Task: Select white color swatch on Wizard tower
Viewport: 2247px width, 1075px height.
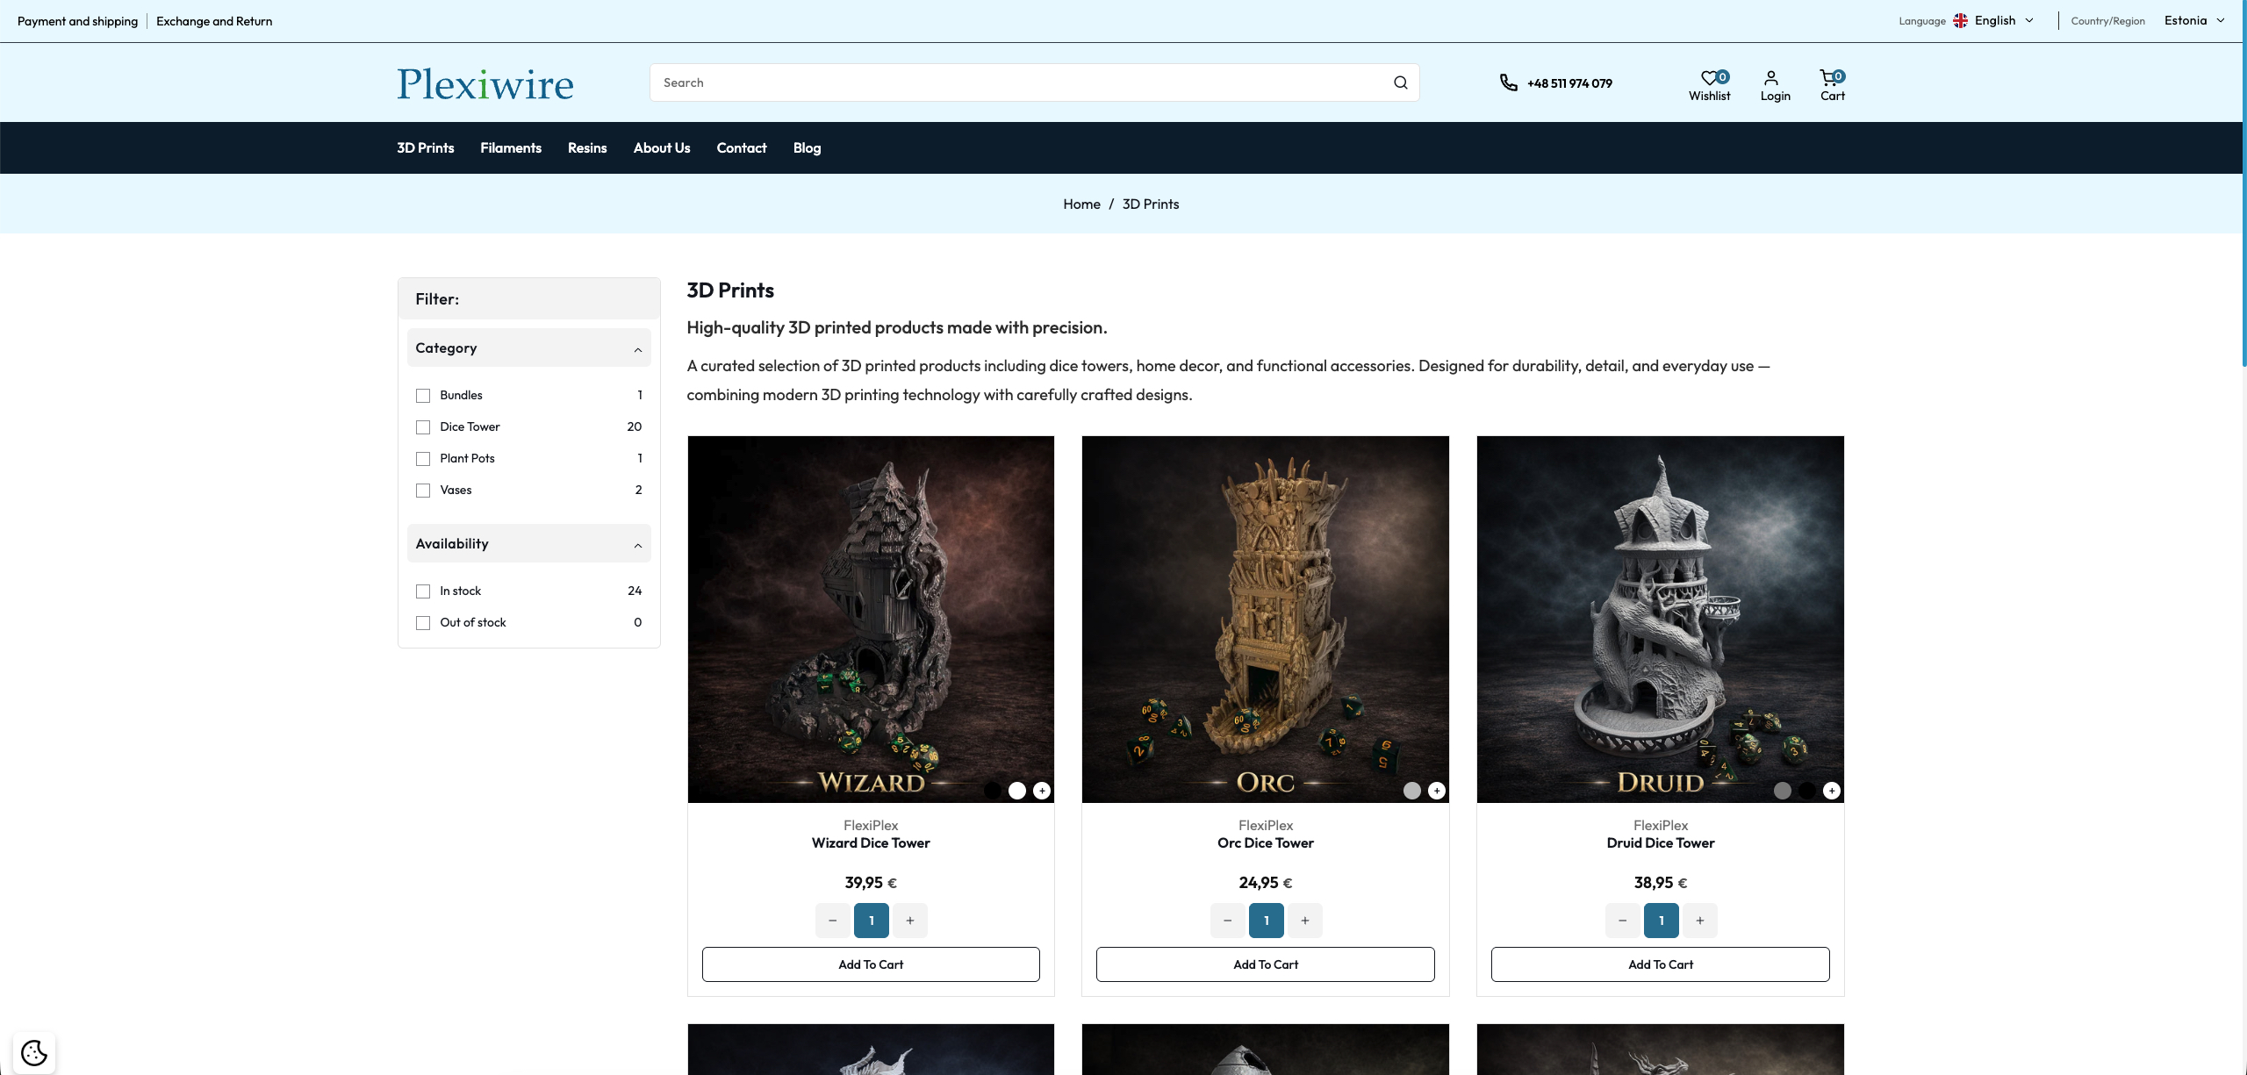Action: tap(1017, 791)
